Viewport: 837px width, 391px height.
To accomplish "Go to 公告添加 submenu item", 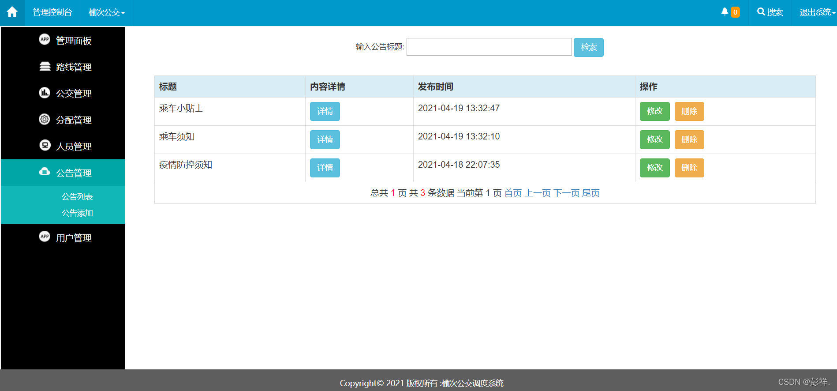I will click(77, 213).
